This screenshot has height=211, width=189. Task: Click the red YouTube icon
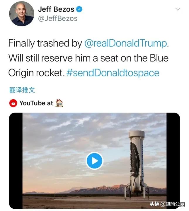point(13,103)
